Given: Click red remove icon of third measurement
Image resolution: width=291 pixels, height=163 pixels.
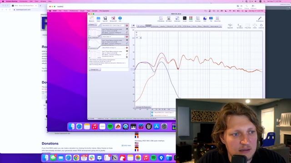Looking at the screenshot, I should 127,48.
